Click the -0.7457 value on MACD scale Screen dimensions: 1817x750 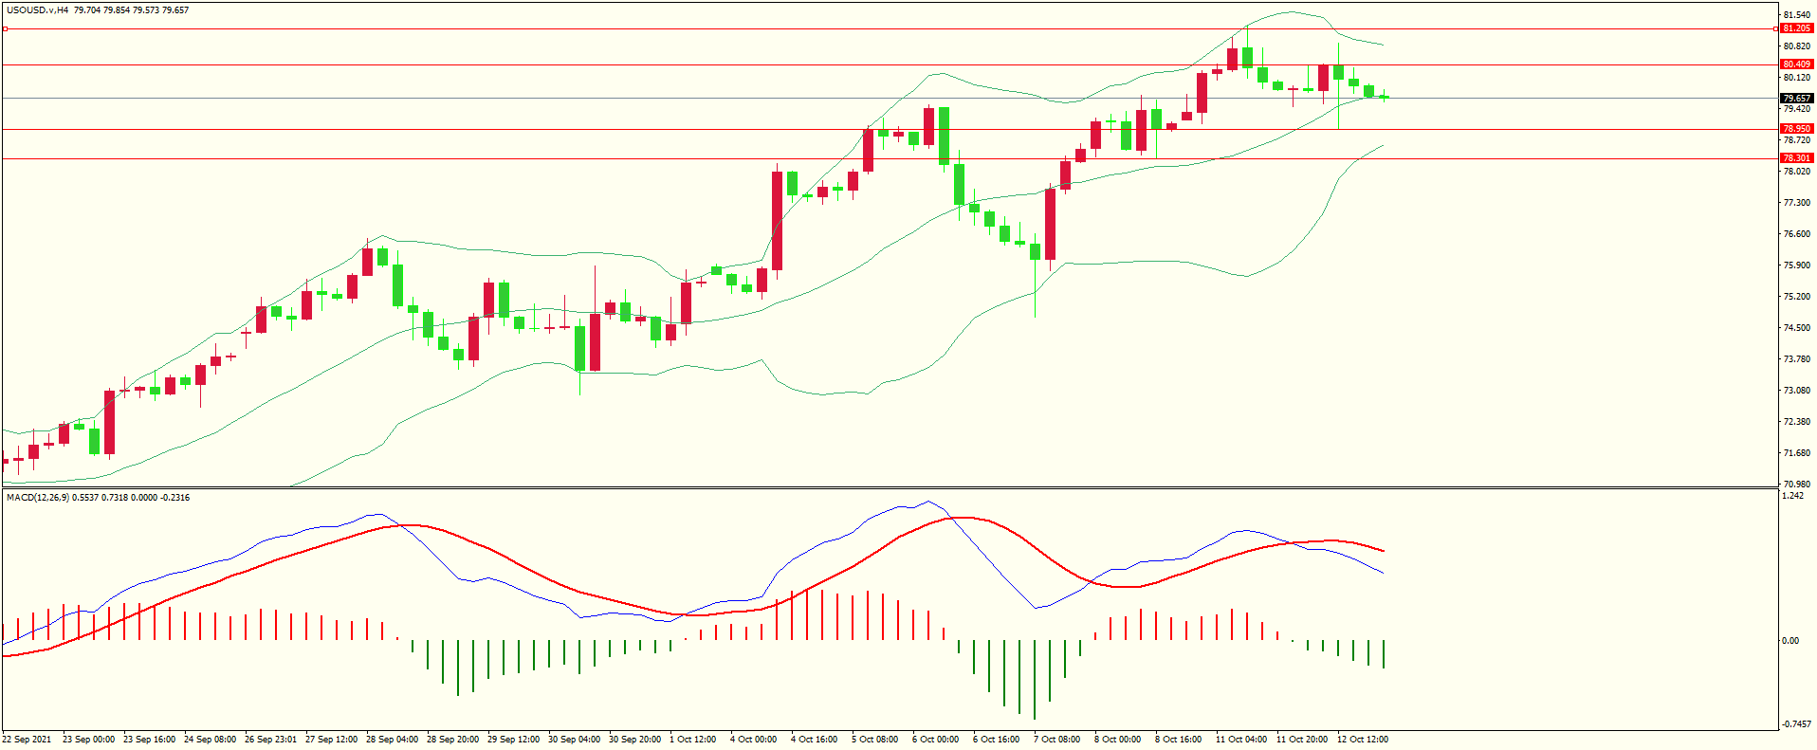pos(1796,724)
